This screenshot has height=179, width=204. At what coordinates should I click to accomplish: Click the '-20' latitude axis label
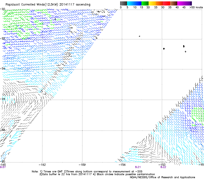pos(2,9)
